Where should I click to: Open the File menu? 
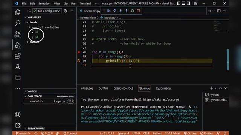click(24, 3)
